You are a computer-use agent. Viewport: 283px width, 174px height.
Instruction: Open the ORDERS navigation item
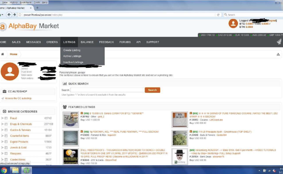[x=52, y=42]
